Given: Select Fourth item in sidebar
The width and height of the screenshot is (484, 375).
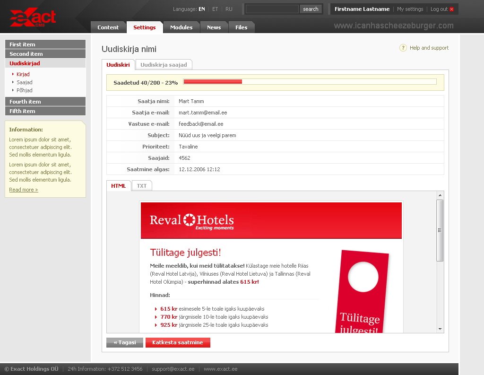Looking at the screenshot, I should (45, 102).
